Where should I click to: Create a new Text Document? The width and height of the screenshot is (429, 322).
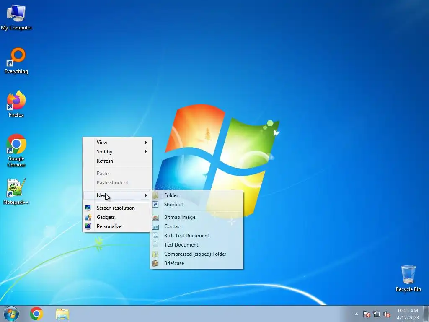[196, 245]
